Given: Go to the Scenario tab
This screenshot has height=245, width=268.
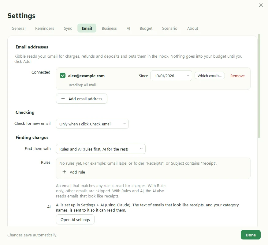Looking at the screenshot, I should (169, 28).
